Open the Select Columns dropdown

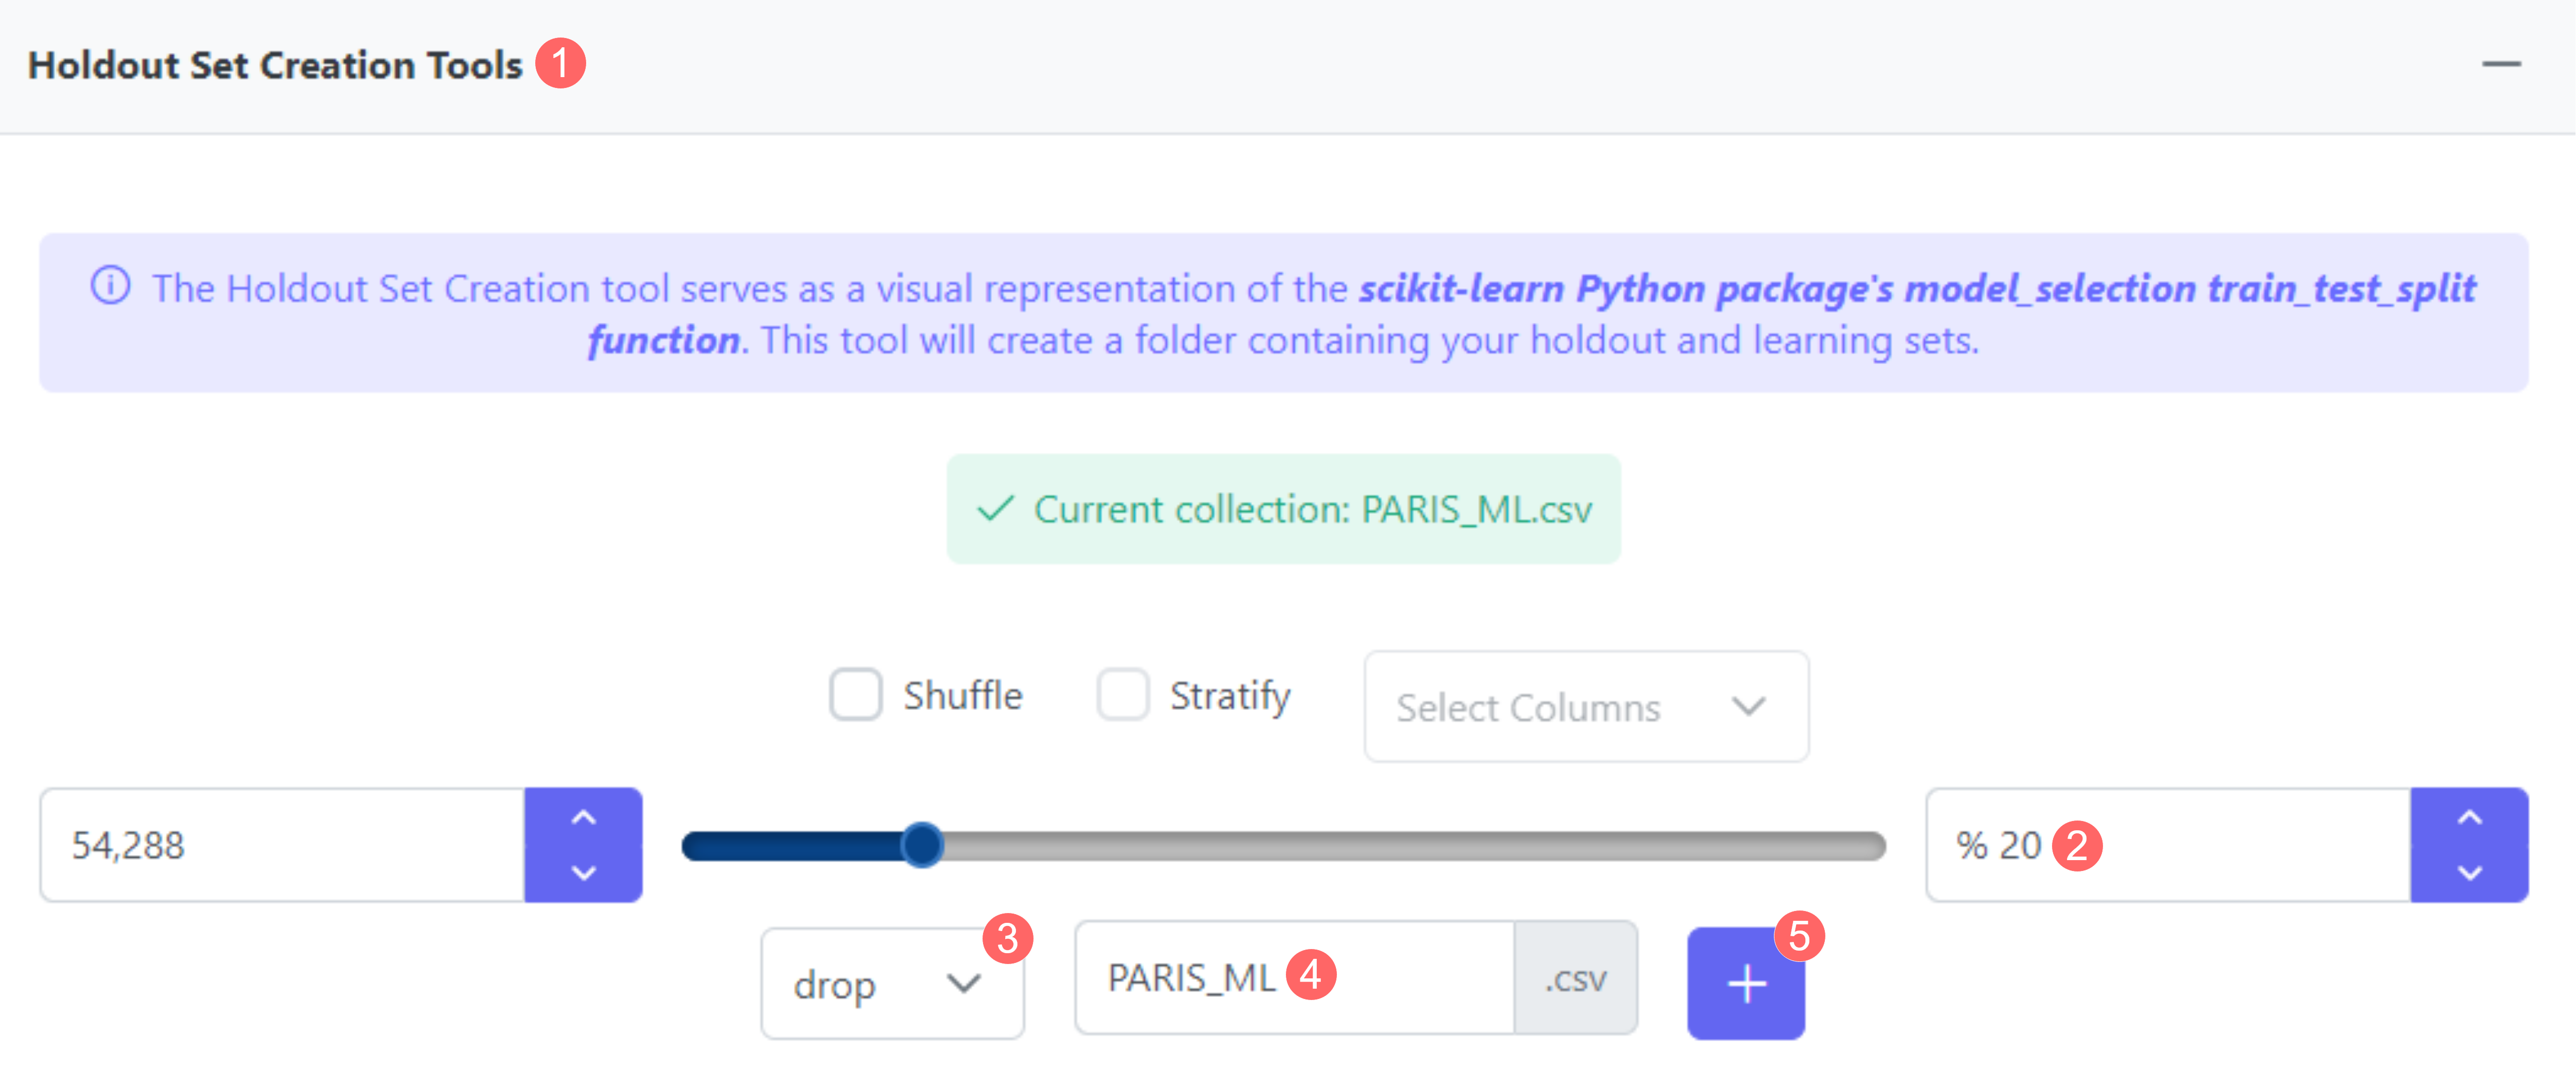[1585, 707]
